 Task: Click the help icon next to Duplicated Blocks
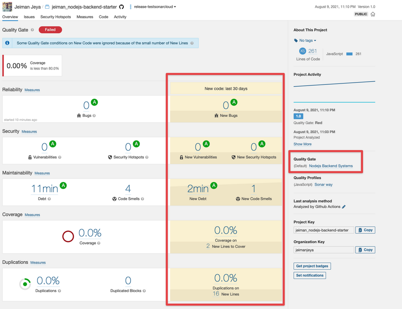[144, 291]
